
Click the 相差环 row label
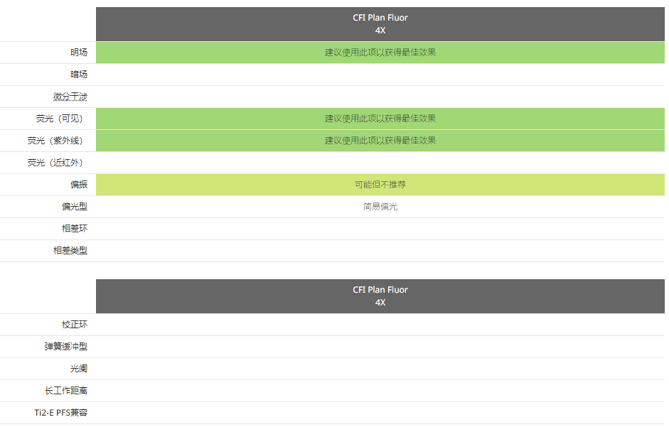pyautogui.click(x=75, y=229)
